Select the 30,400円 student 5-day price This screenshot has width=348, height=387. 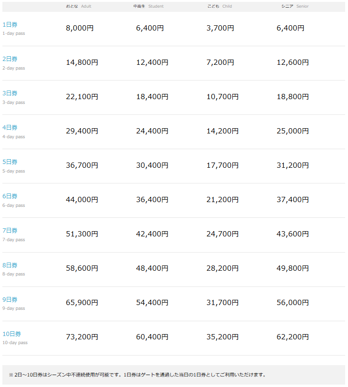pyautogui.click(x=152, y=165)
